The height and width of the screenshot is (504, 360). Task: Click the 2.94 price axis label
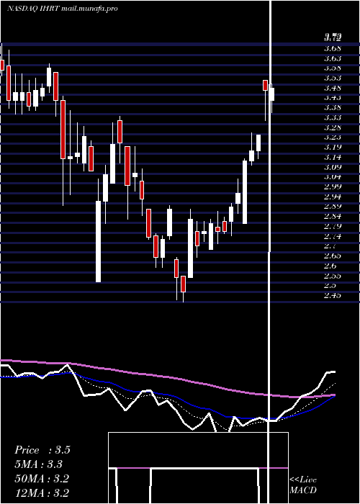tap(333, 197)
